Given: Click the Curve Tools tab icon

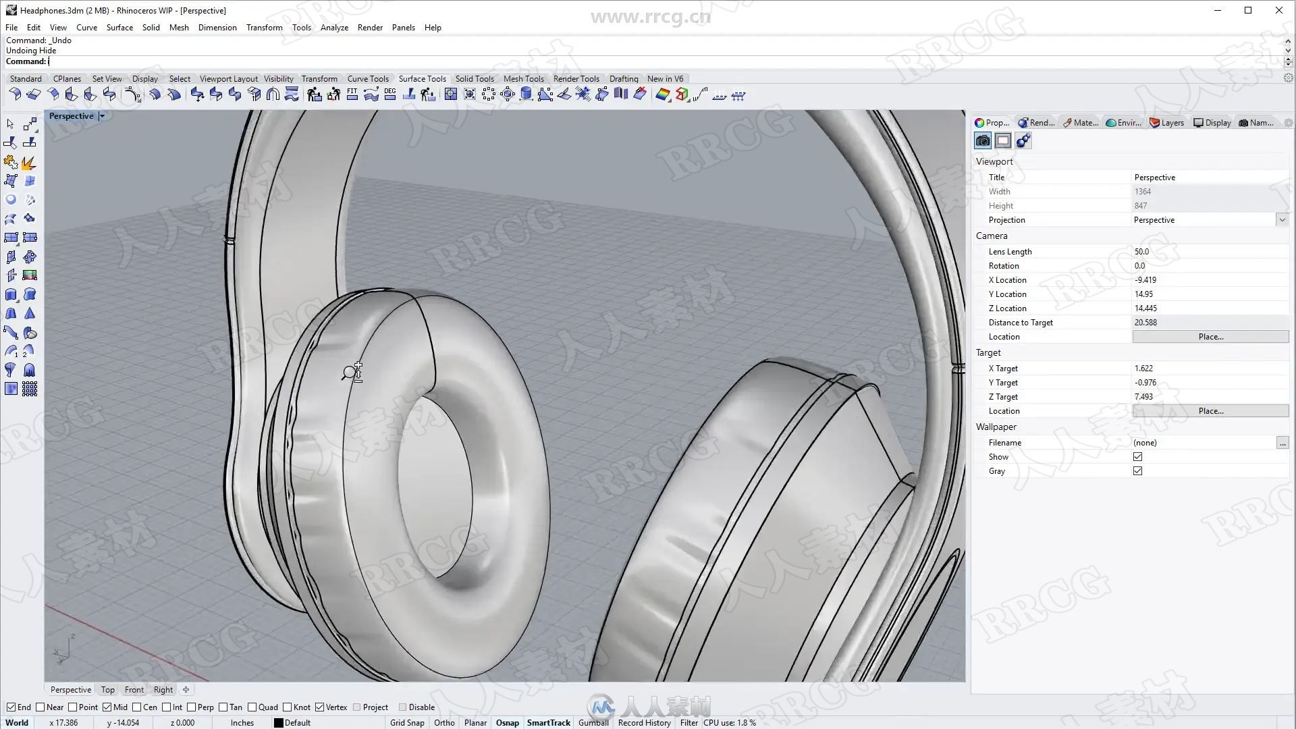Looking at the screenshot, I should pyautogui.click(x=367, y=78).
